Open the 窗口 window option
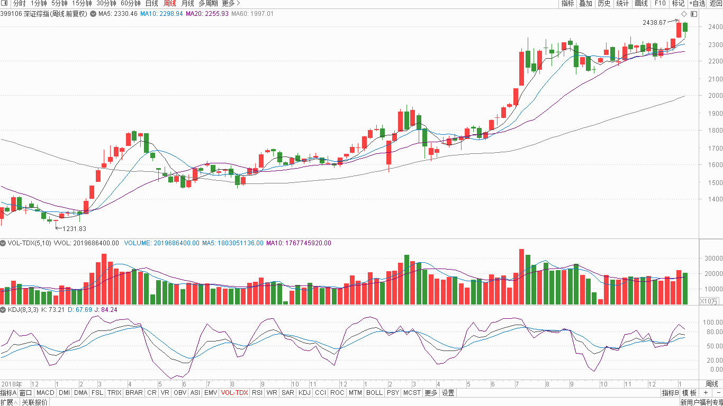 [x=25, y=393]
